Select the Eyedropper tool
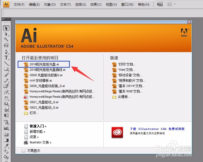Viewport: 203px width, 162px height. click(6, 146)
